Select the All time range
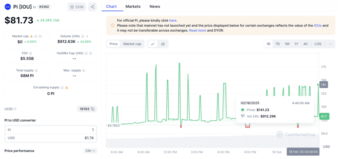Image resolution: width=338 pixels, height=159 pixels. coord(305,44)
